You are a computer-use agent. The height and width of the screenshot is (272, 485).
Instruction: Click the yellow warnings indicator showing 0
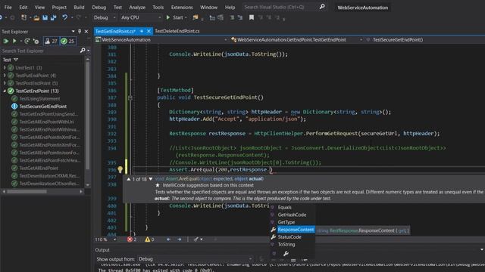click(x=150, y=240)
